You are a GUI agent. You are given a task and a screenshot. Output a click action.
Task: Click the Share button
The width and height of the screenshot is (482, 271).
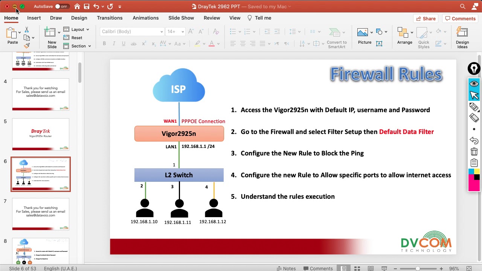pyautogui.click(x=426, y=18)
